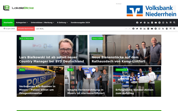
Task: Open Reddit icon in white ticker bar
Action: (156, 29)
